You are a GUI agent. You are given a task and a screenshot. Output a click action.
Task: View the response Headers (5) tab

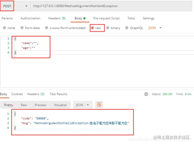click(36, 94)
